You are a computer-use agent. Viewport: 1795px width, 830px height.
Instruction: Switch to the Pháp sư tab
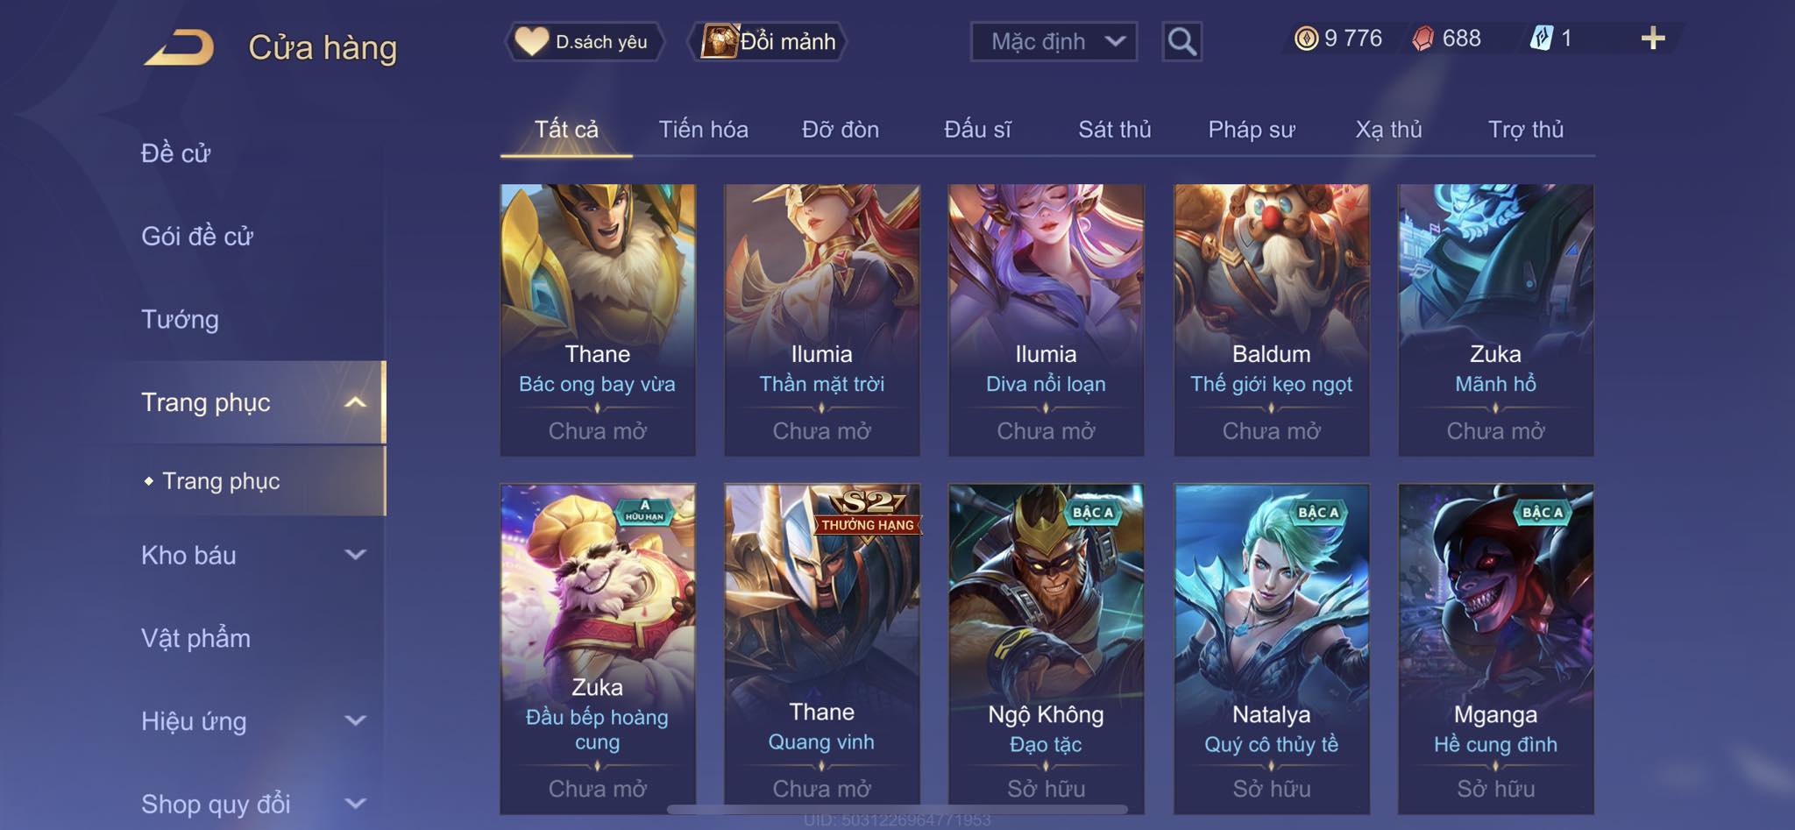point(1251,130)
